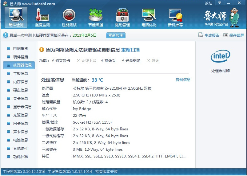The width and height of the screenshot is (247, 176).
Task: Open 温度监测 temperature monitor icon
Action: tap(42, 17)
